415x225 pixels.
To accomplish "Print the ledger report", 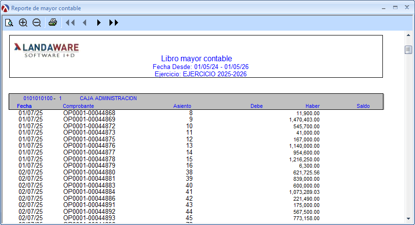I will [x=53, y=22].
